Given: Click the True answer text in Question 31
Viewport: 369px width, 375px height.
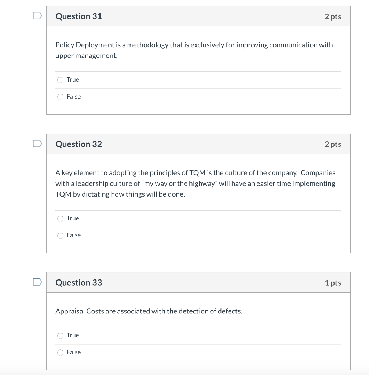Looking at the screenshot, I should [72, 79].
